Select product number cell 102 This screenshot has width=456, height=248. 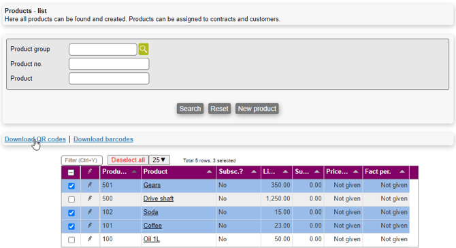120,212
